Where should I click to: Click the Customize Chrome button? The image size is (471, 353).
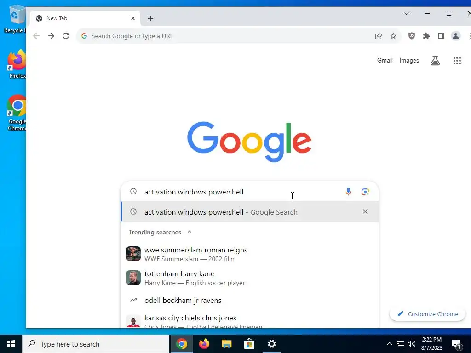[427, 314]
